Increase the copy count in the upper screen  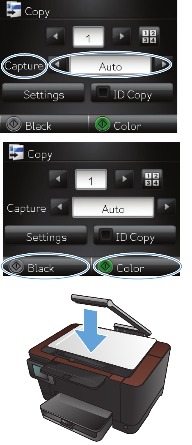coord(121,37)
